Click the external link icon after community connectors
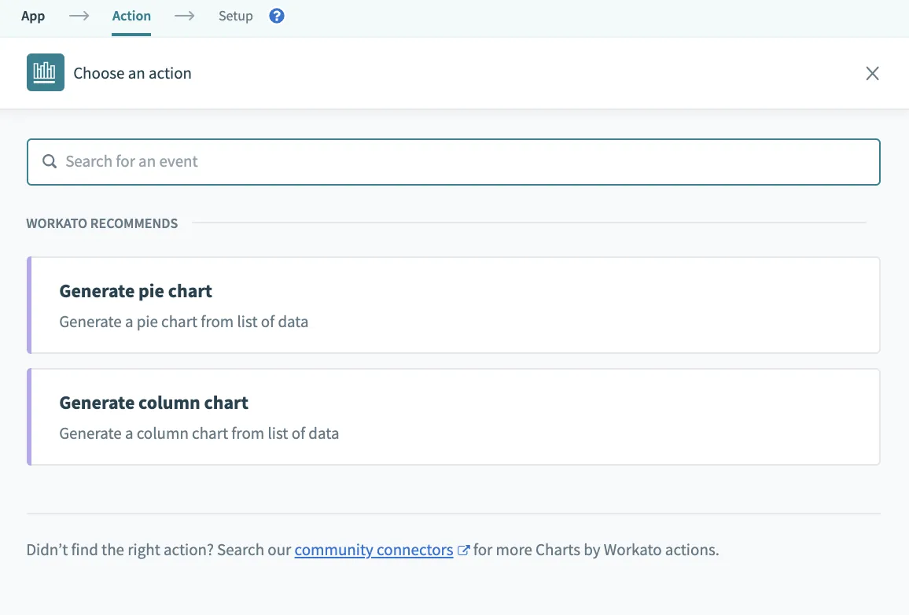 click(x=464, y=551)
